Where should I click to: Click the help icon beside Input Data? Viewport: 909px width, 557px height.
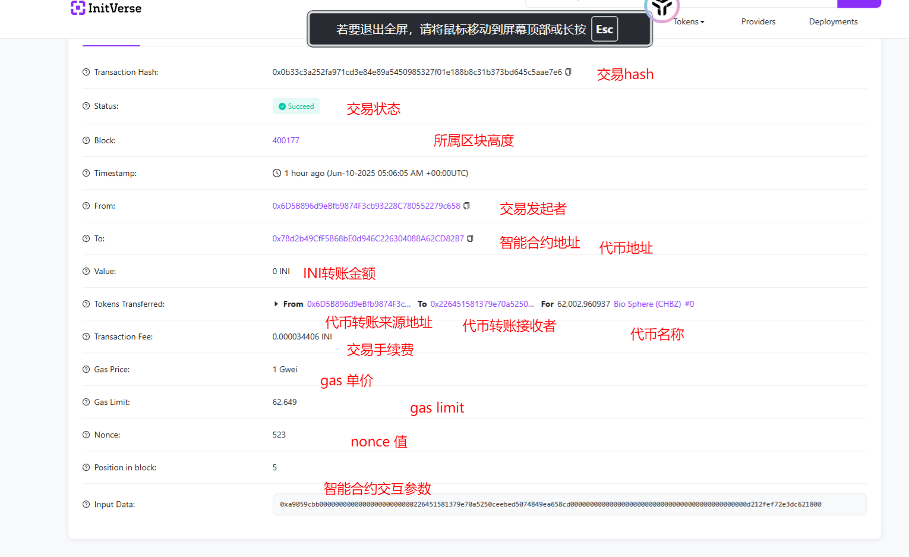[86, 504]
